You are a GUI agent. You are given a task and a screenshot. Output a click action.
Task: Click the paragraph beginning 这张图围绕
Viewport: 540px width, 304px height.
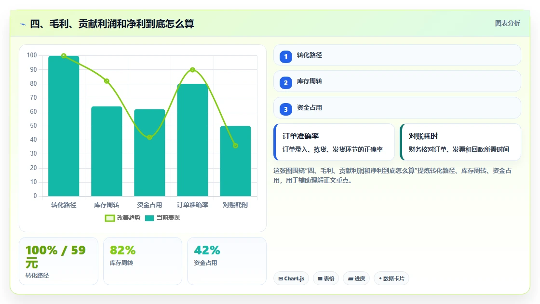pos(392,175)
